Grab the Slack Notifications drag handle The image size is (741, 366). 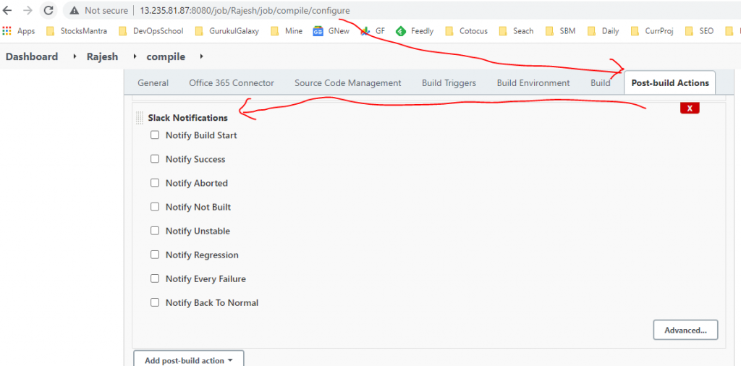tap(139, 118)
